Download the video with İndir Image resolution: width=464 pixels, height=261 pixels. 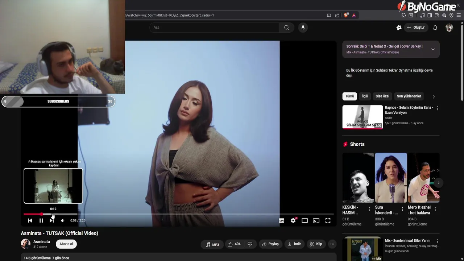click(x=294, y=244)
